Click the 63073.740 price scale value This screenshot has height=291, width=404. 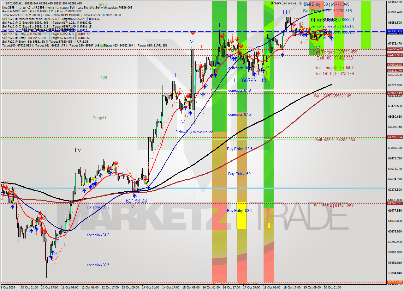tap(395, 169)
